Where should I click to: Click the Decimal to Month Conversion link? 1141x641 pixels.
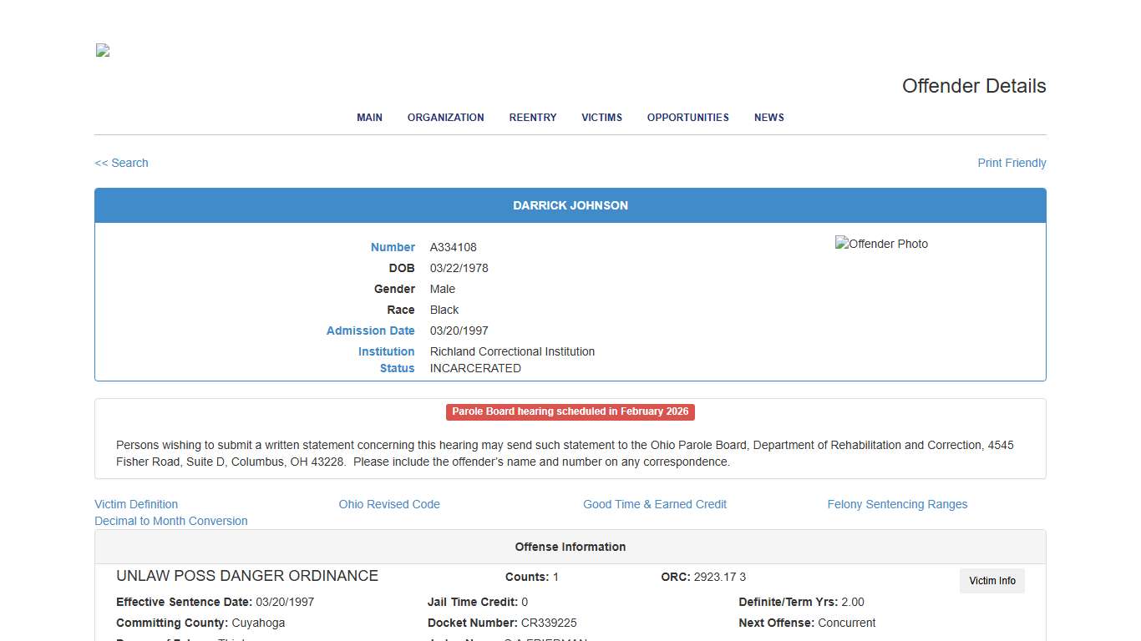(171, 521)
